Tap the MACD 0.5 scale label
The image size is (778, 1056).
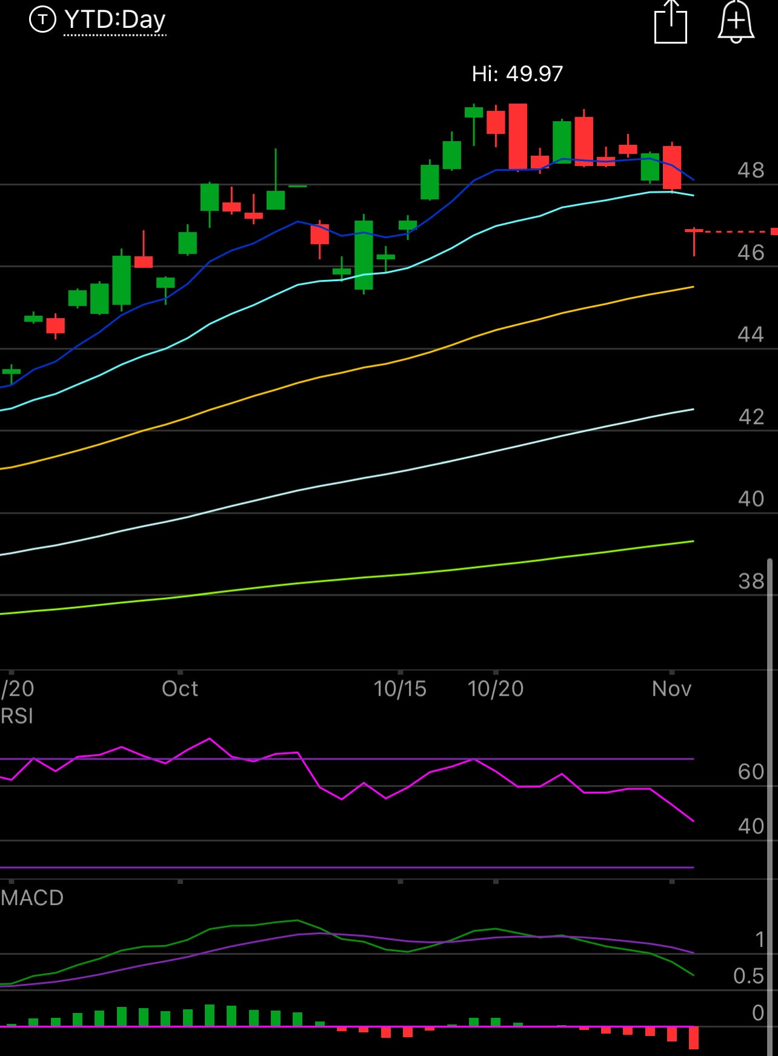(748, 976)
